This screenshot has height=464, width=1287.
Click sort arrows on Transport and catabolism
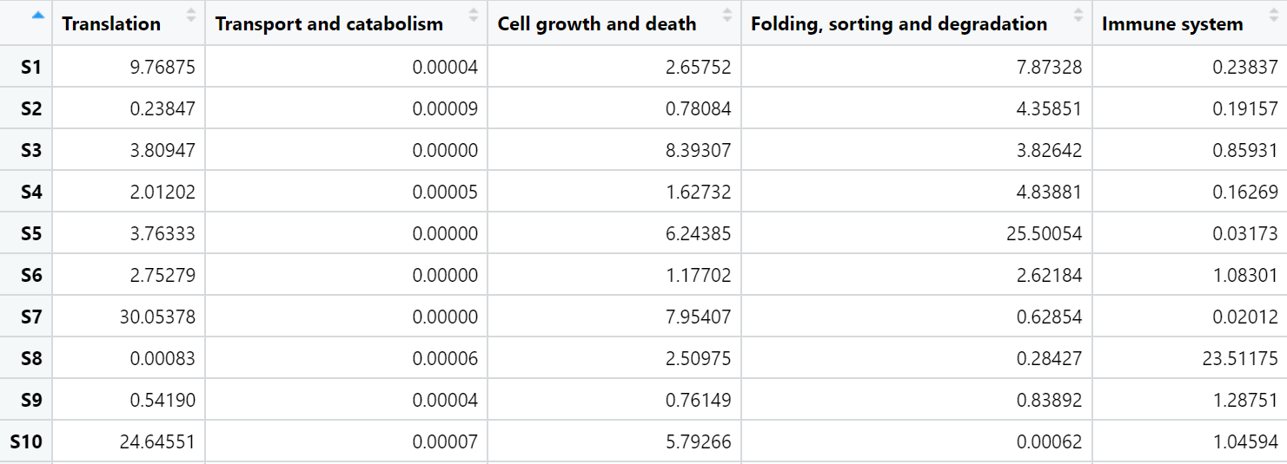pos(474,15)
